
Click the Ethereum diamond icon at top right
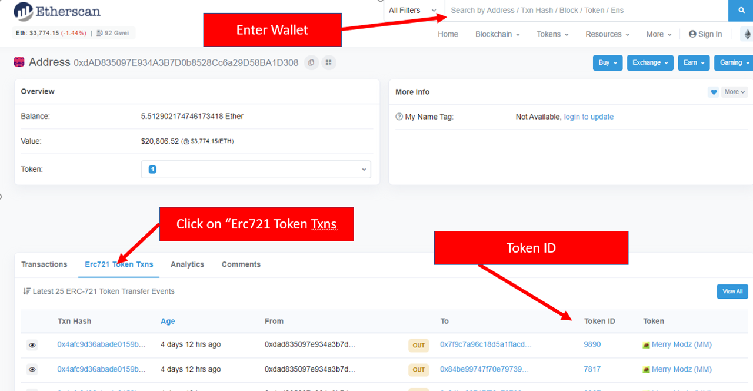pos(747,34)
